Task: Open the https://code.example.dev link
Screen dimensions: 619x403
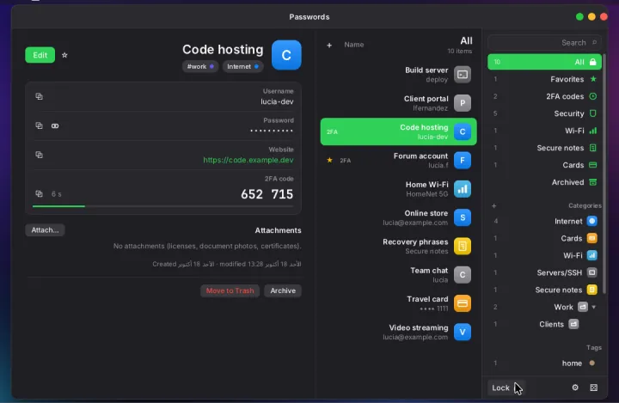Action: (x=248, y=160)
